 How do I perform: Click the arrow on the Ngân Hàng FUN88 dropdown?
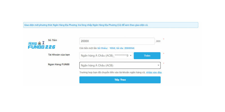pos(158,66)
